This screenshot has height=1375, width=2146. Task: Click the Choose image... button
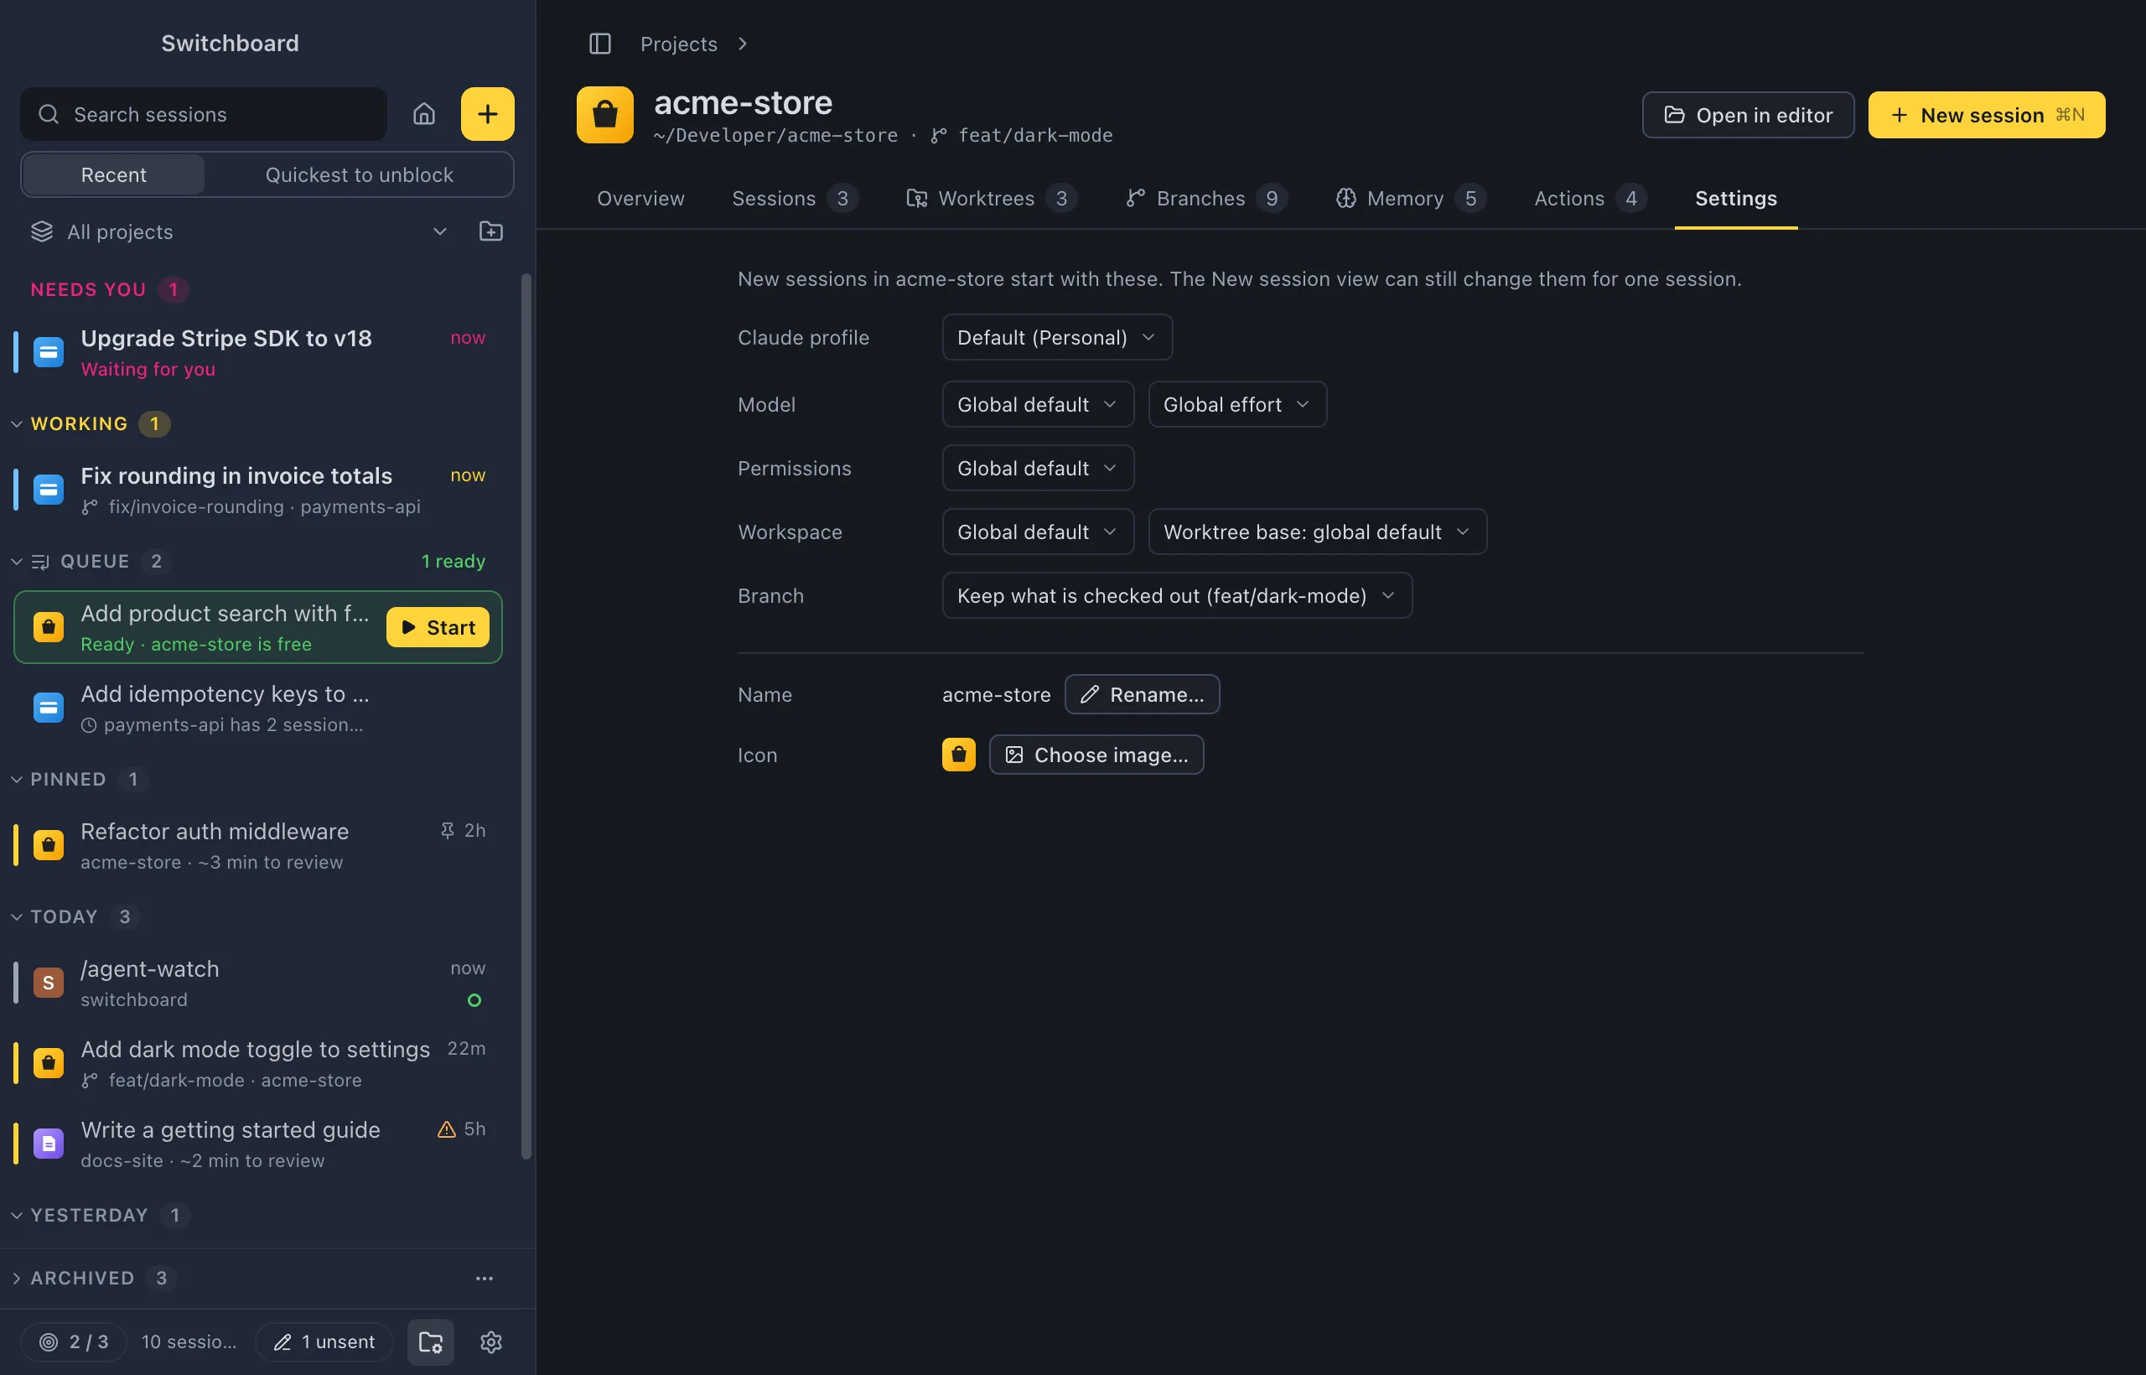tap(1096, 755)
